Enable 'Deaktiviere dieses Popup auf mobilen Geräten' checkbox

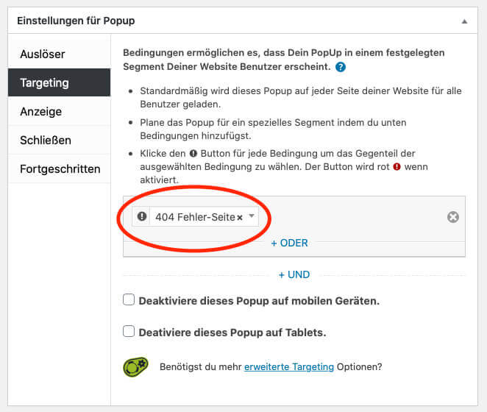point(129,300)
